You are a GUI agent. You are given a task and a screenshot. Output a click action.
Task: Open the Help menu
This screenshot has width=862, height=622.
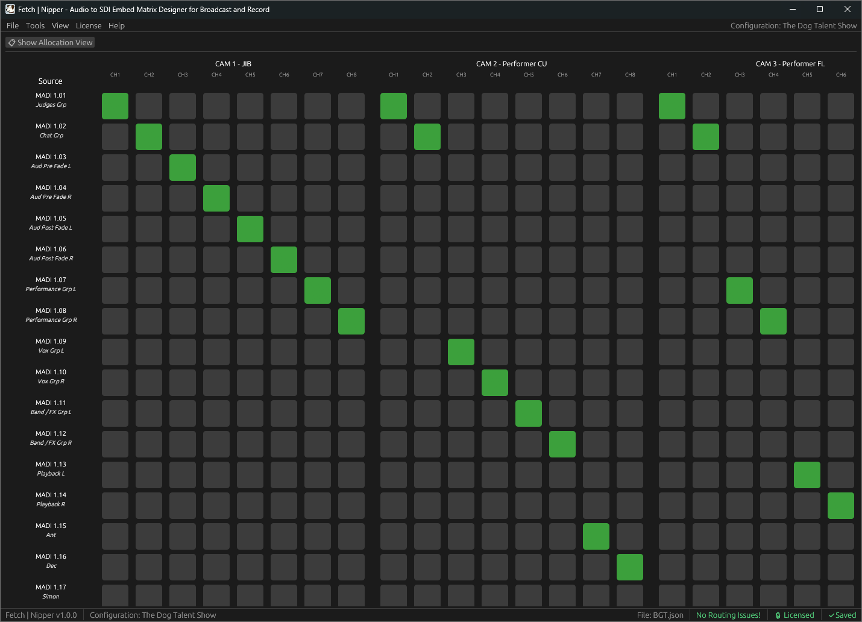tap(116, 26)
